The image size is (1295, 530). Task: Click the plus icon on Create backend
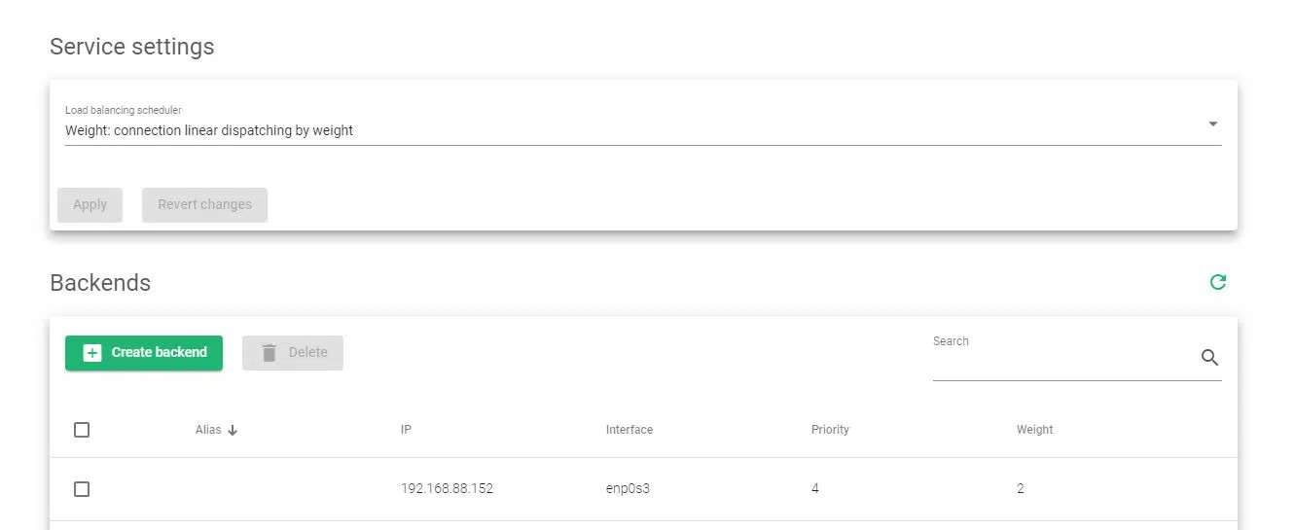coord(92,353)
